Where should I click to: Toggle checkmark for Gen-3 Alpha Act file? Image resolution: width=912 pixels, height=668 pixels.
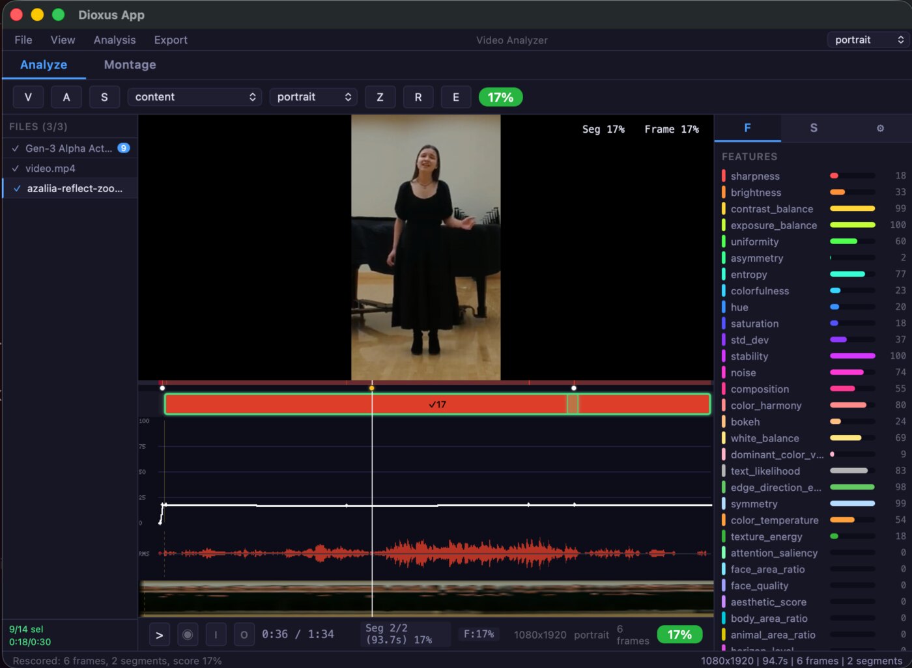click(15, 148)
